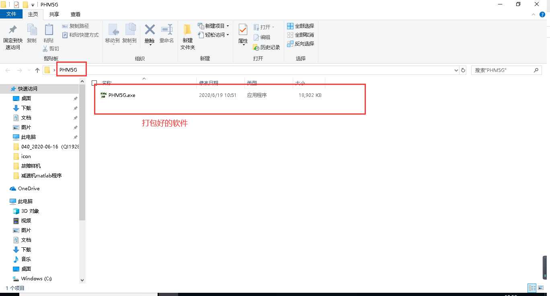550x296 pixels.
Task: Click Pin to Quick Access (固定到快速访问) icon
Action: click(12, 30)
